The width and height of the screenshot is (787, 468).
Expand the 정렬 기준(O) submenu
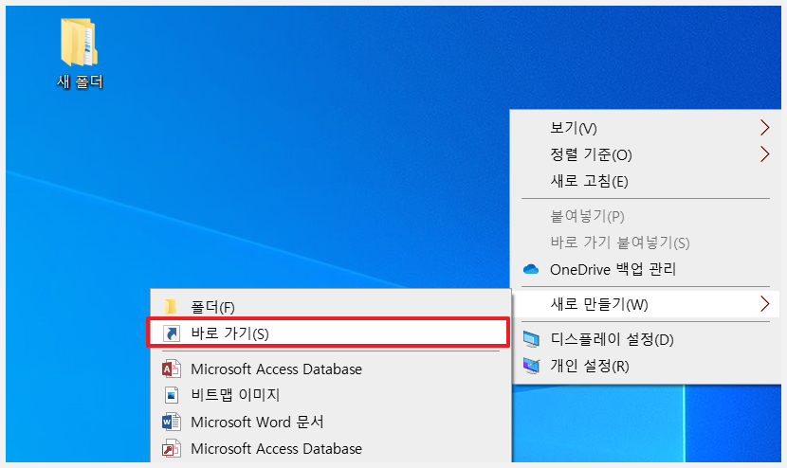coord(646,154)
